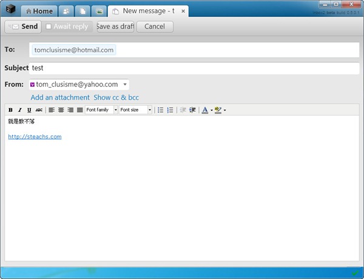
Task: Toggle bold formatting
Action: 10,110
